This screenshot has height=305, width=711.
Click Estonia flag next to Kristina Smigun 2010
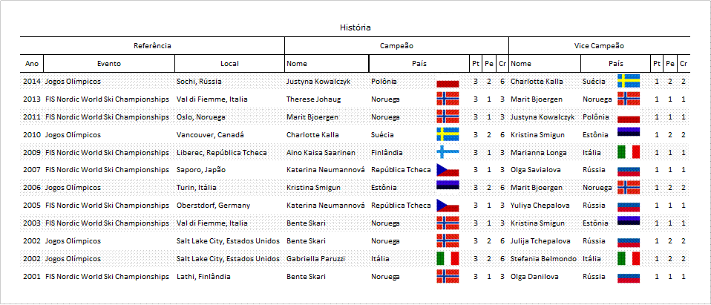pyautogui.click(x=629, y=134)
